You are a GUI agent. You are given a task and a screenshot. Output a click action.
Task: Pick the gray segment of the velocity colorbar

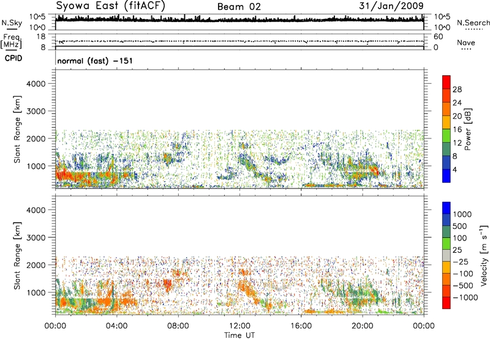click(x=447, y=255)
